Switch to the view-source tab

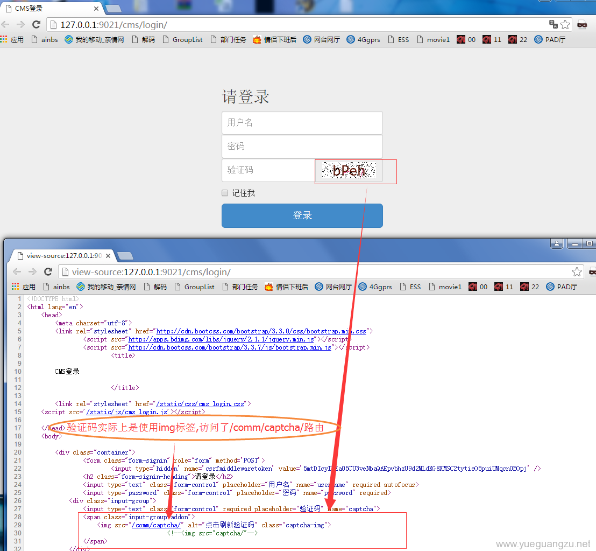(64, 256)
